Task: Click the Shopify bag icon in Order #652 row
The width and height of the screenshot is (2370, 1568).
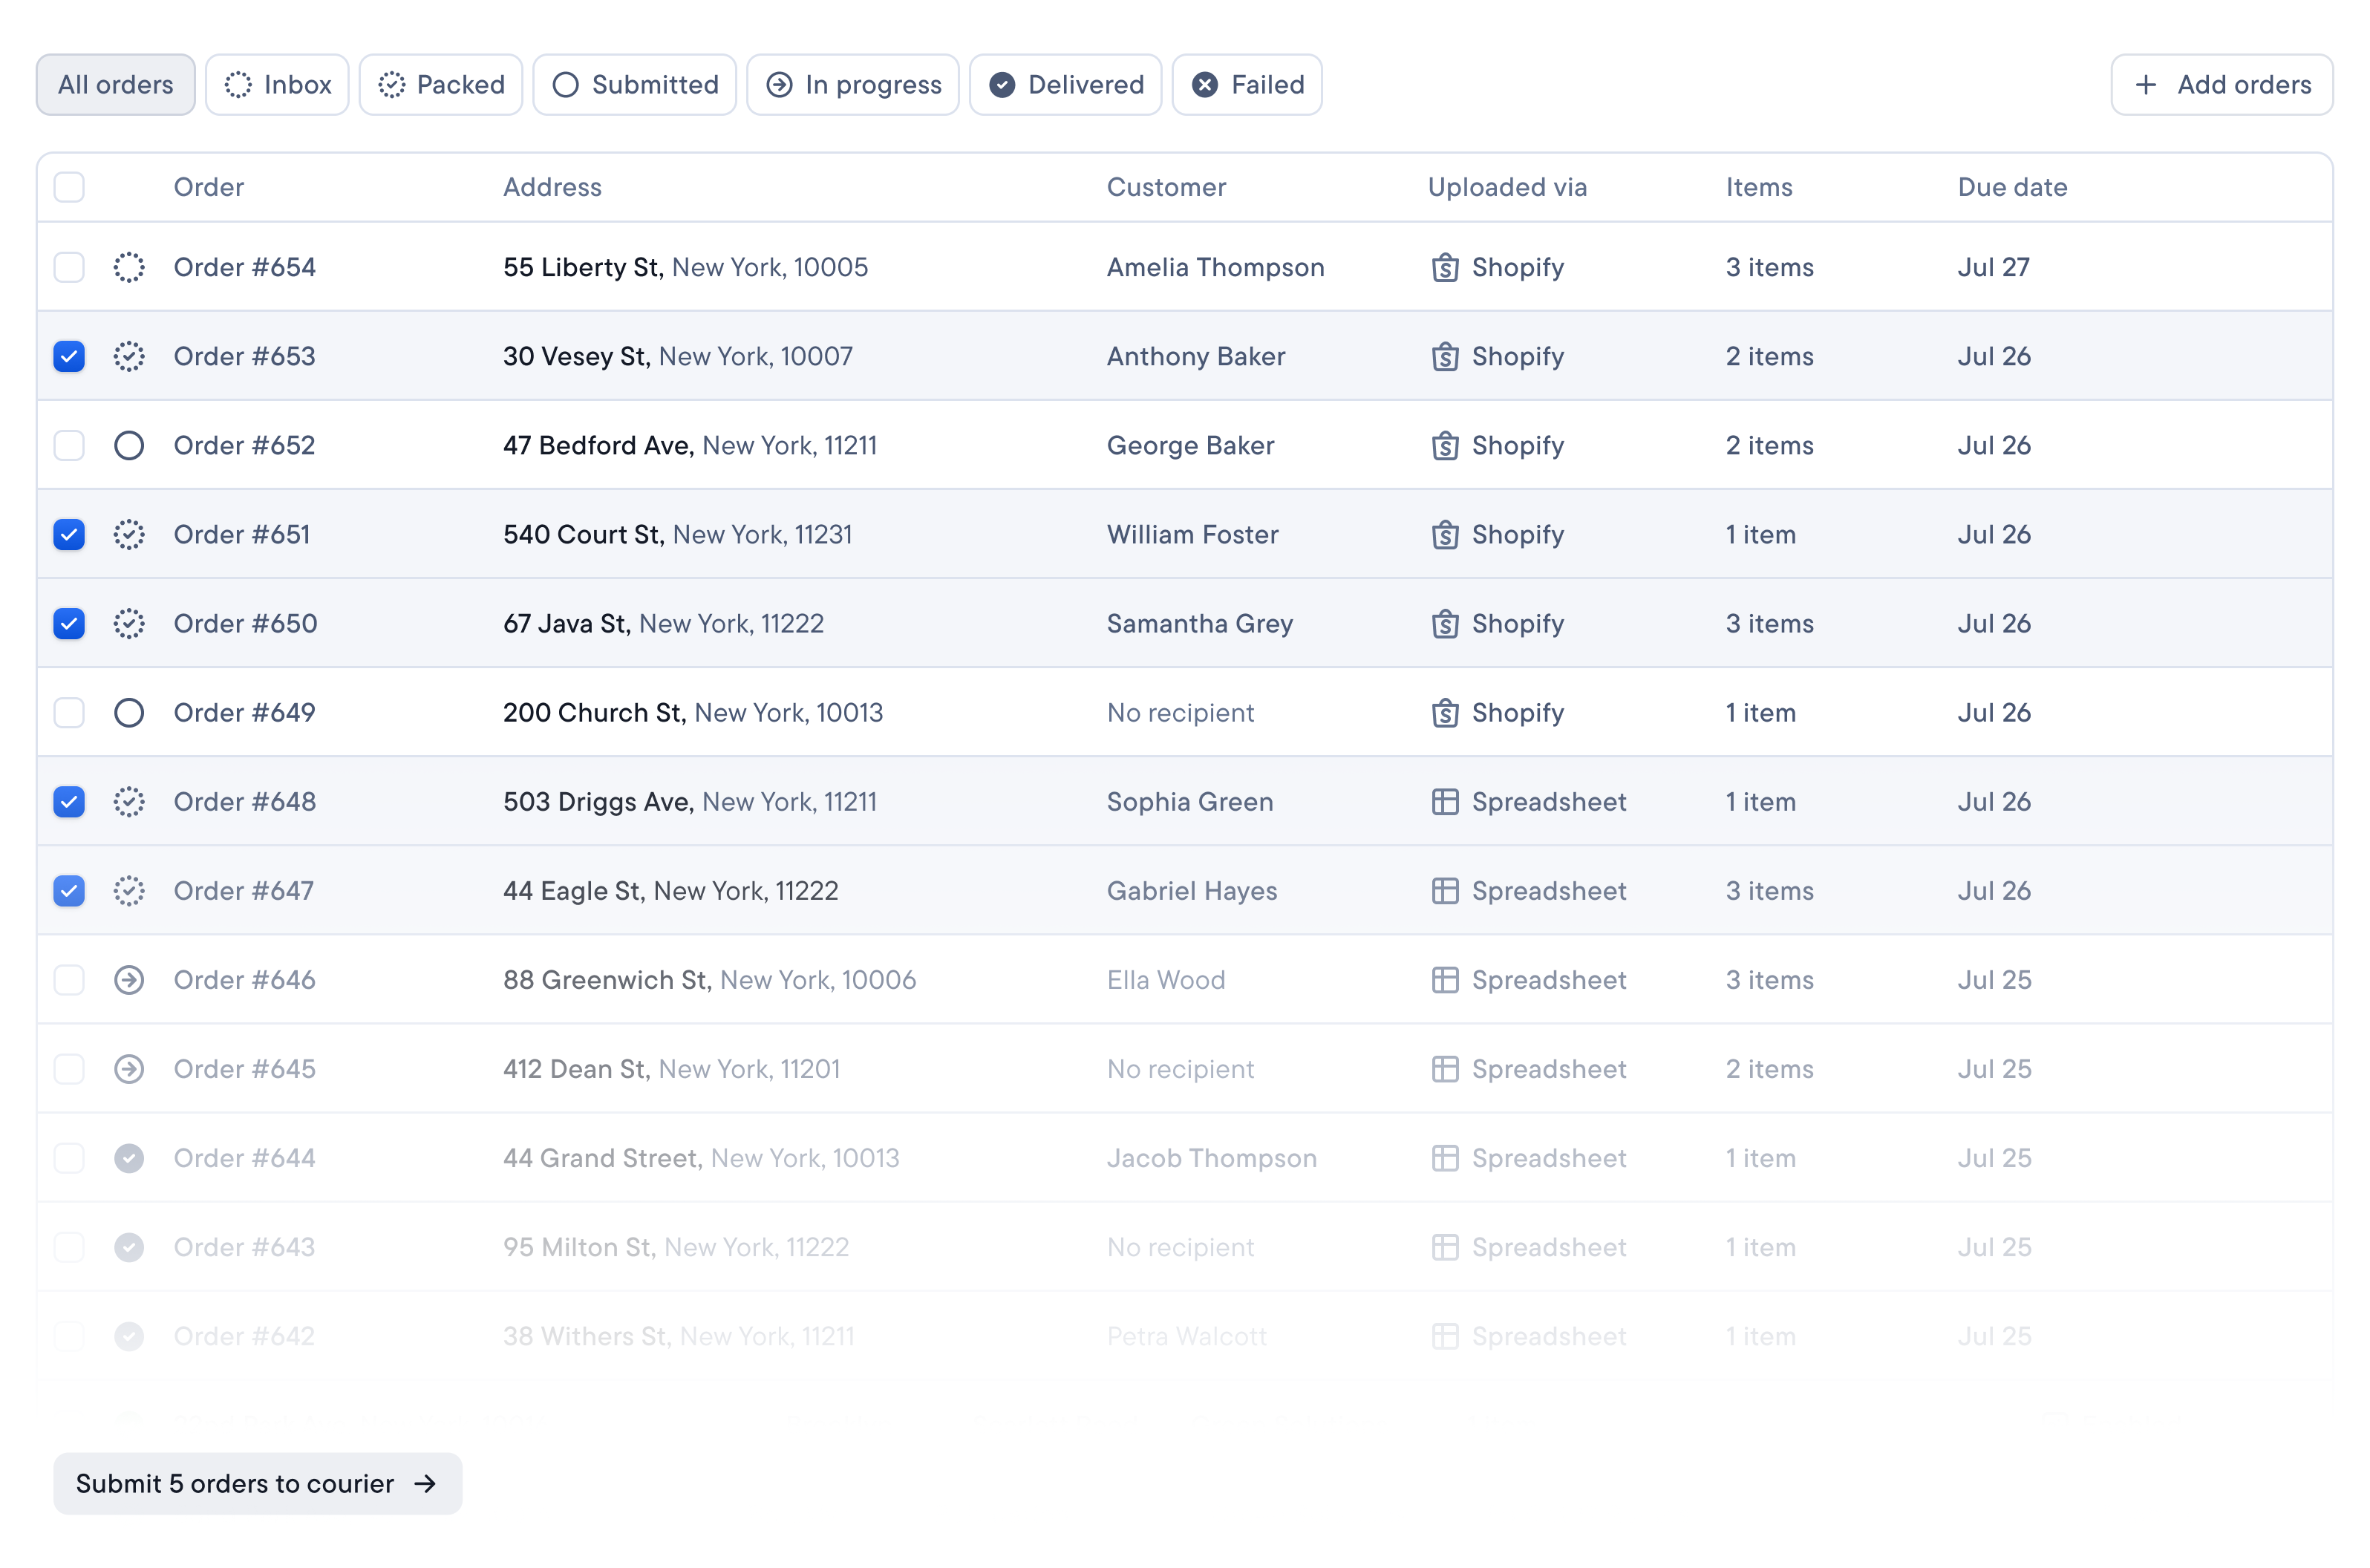Action: pos(1445,445)
